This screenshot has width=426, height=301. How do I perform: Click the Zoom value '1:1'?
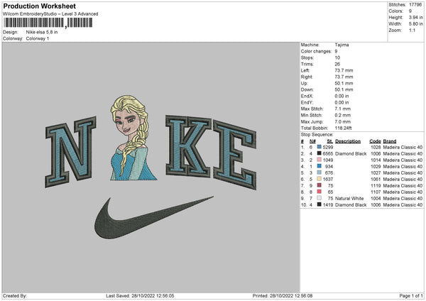412,30
